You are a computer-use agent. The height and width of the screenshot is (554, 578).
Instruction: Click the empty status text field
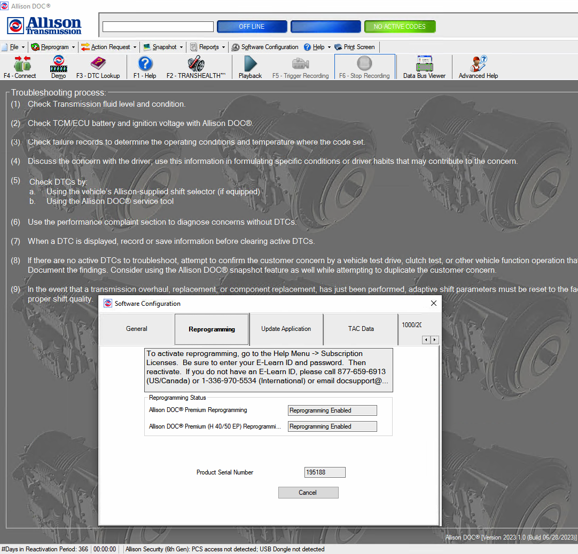pos(158,27)
